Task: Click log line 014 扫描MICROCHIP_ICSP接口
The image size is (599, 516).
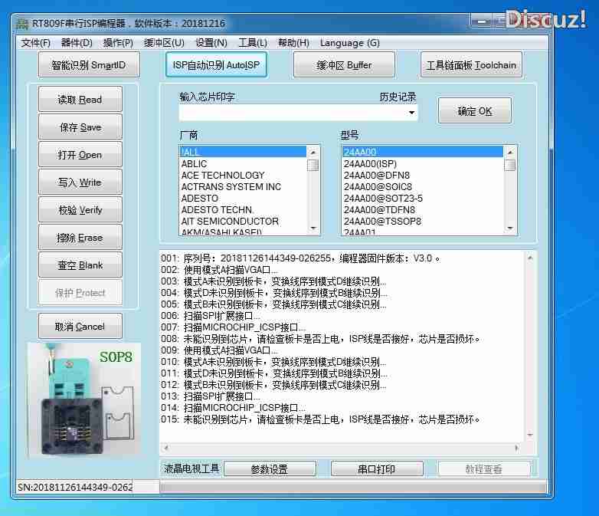Action: 233,408
